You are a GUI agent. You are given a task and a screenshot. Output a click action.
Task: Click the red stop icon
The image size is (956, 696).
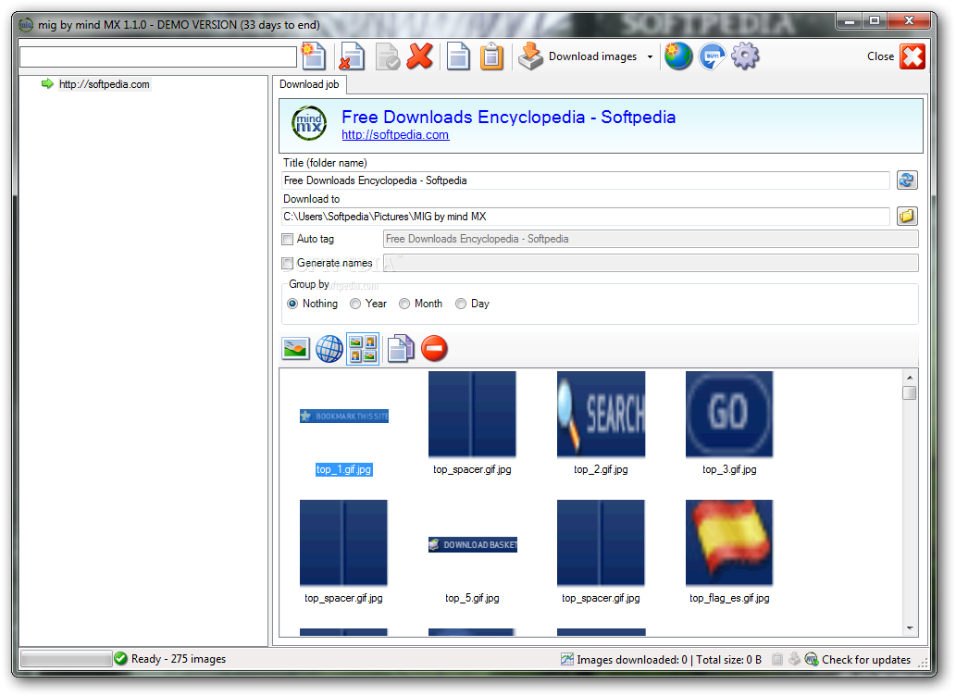tap(434, 349)
